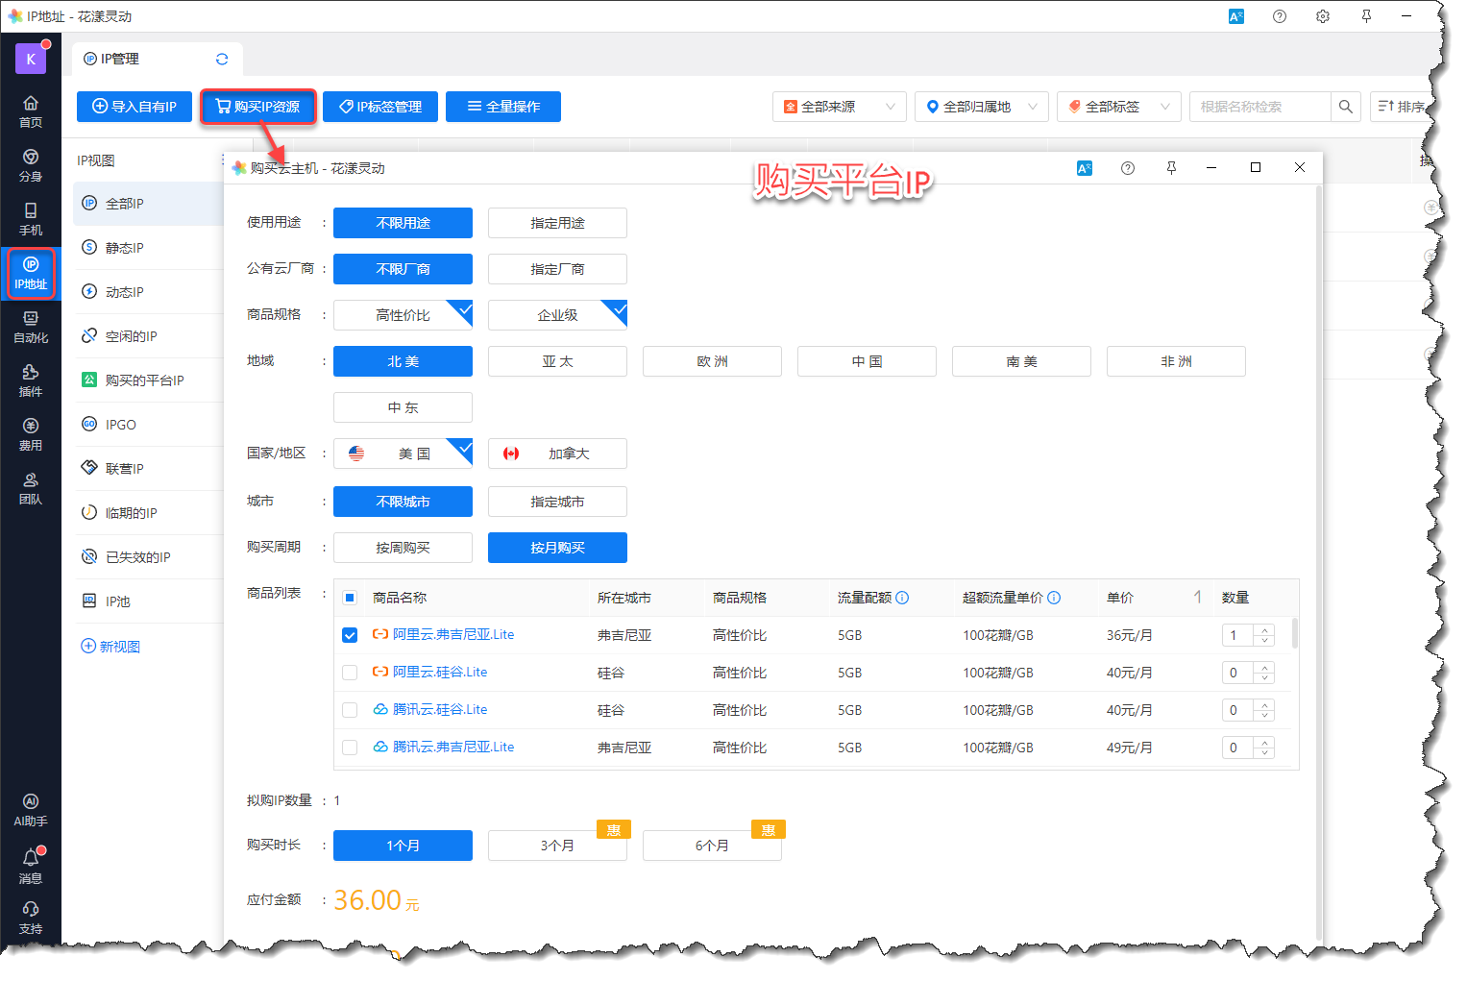Screen dimensions: 1467x981
Task: Check the 腾讯云.硅谷.Lite row checkbox
Action: (x=350, y=710)
